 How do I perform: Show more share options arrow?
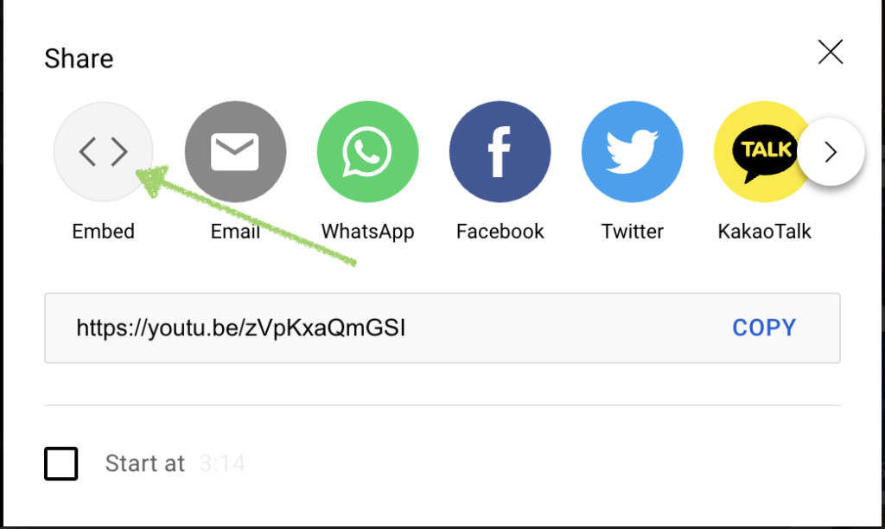(831, 152)
